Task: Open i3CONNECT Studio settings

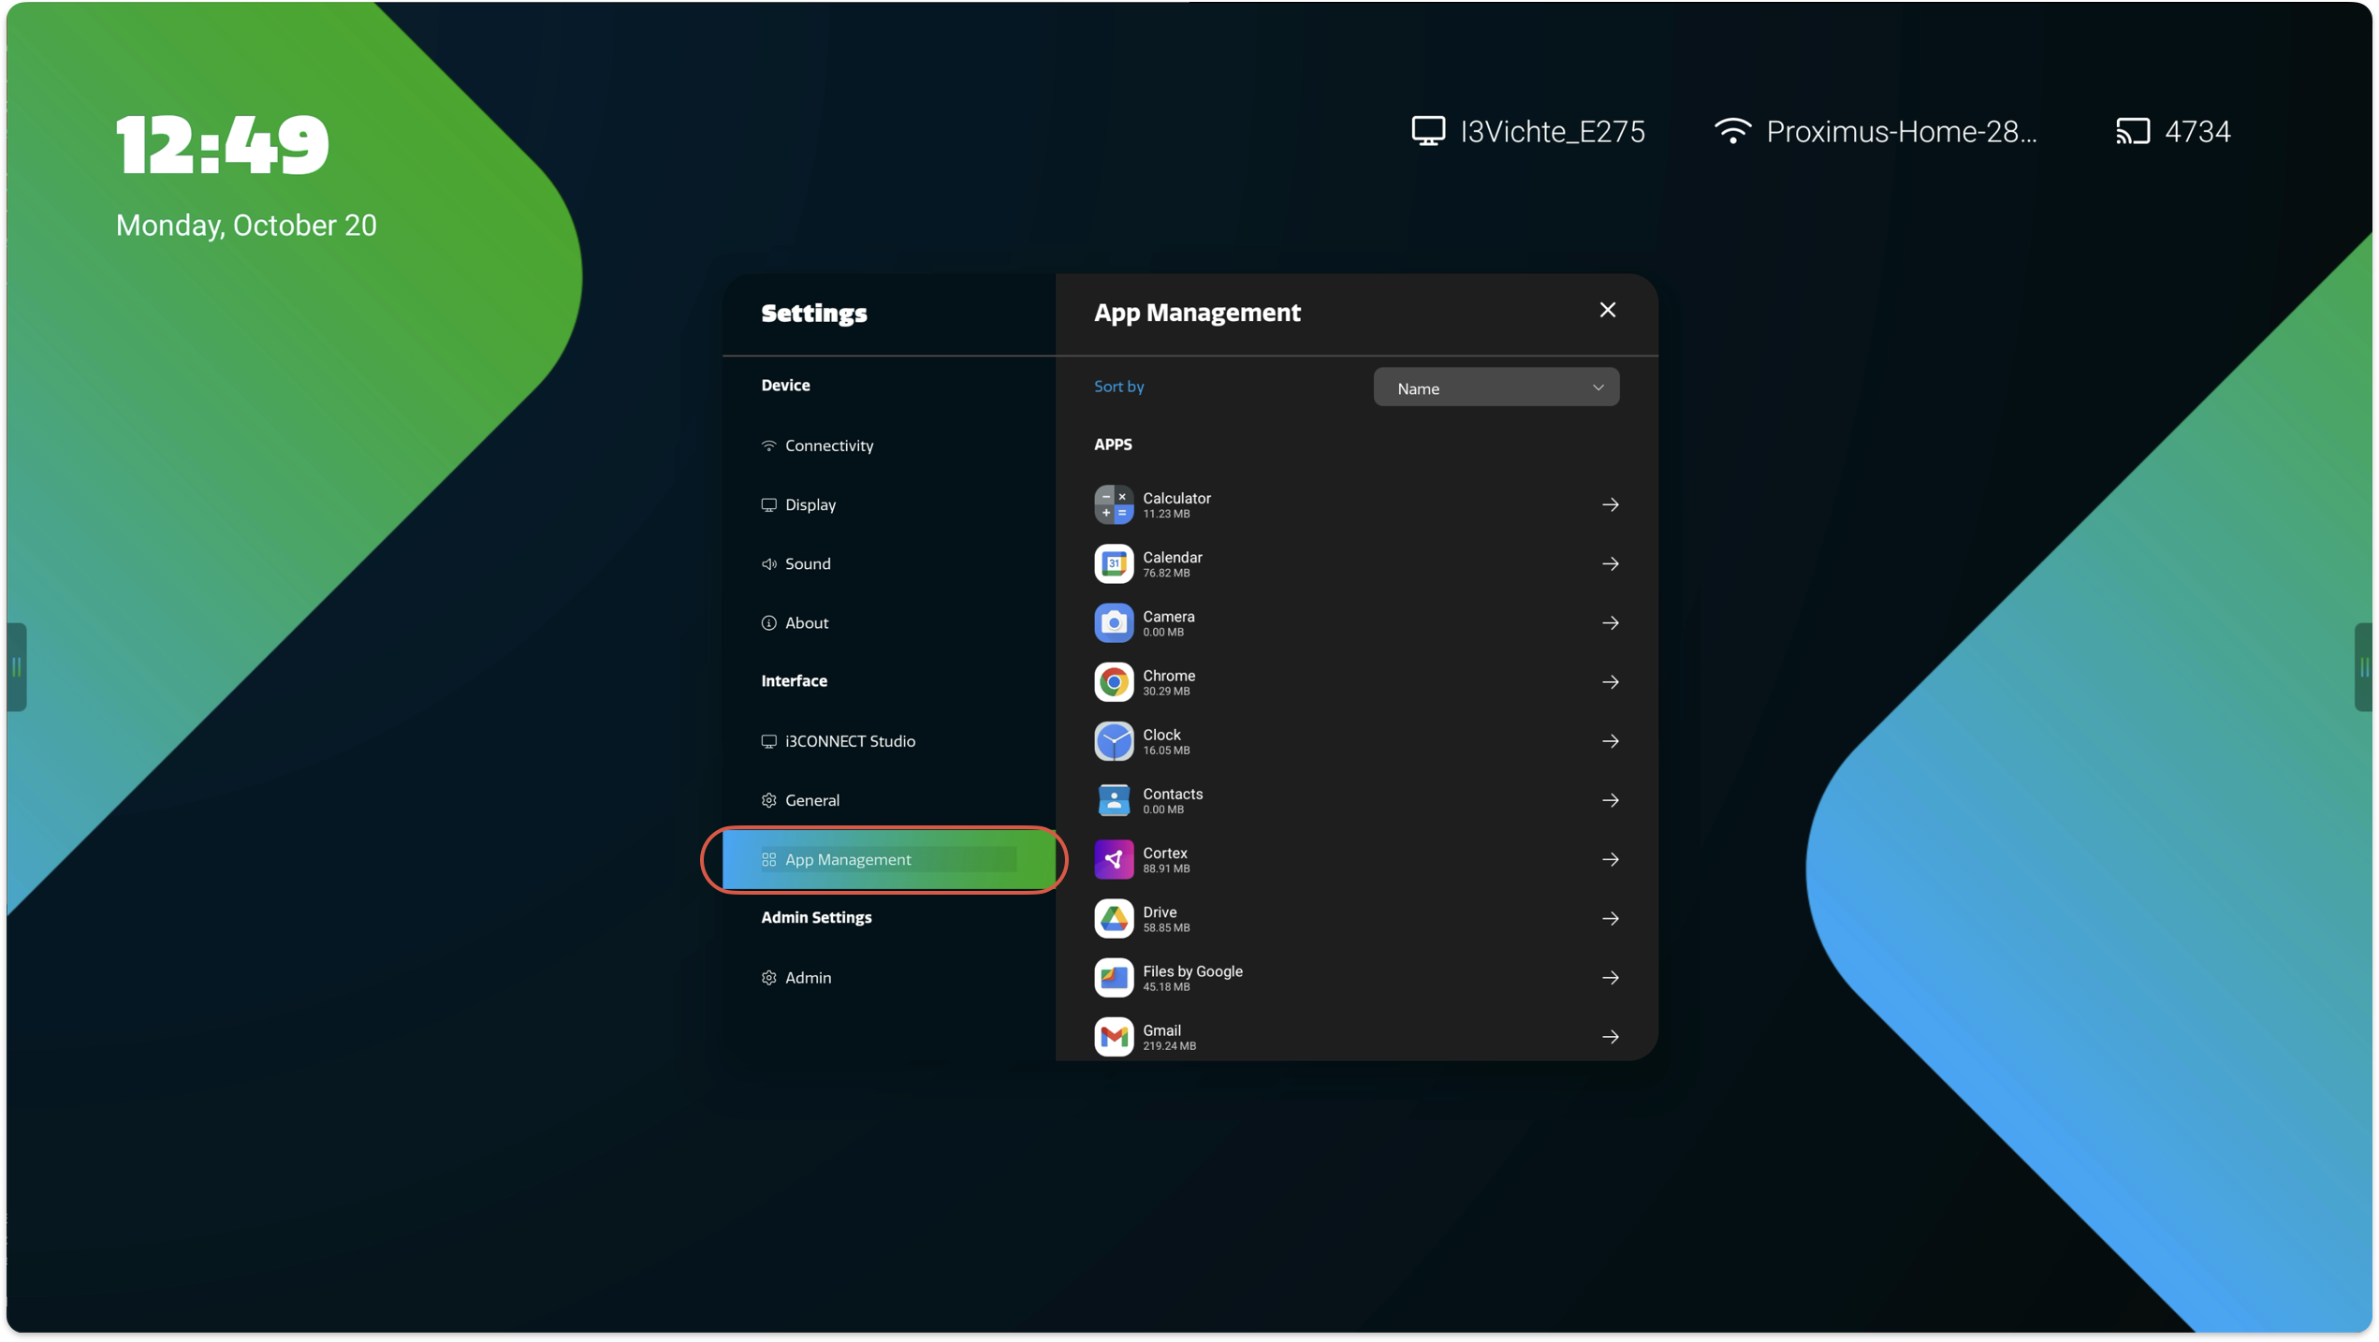Action: coord(849,741)
